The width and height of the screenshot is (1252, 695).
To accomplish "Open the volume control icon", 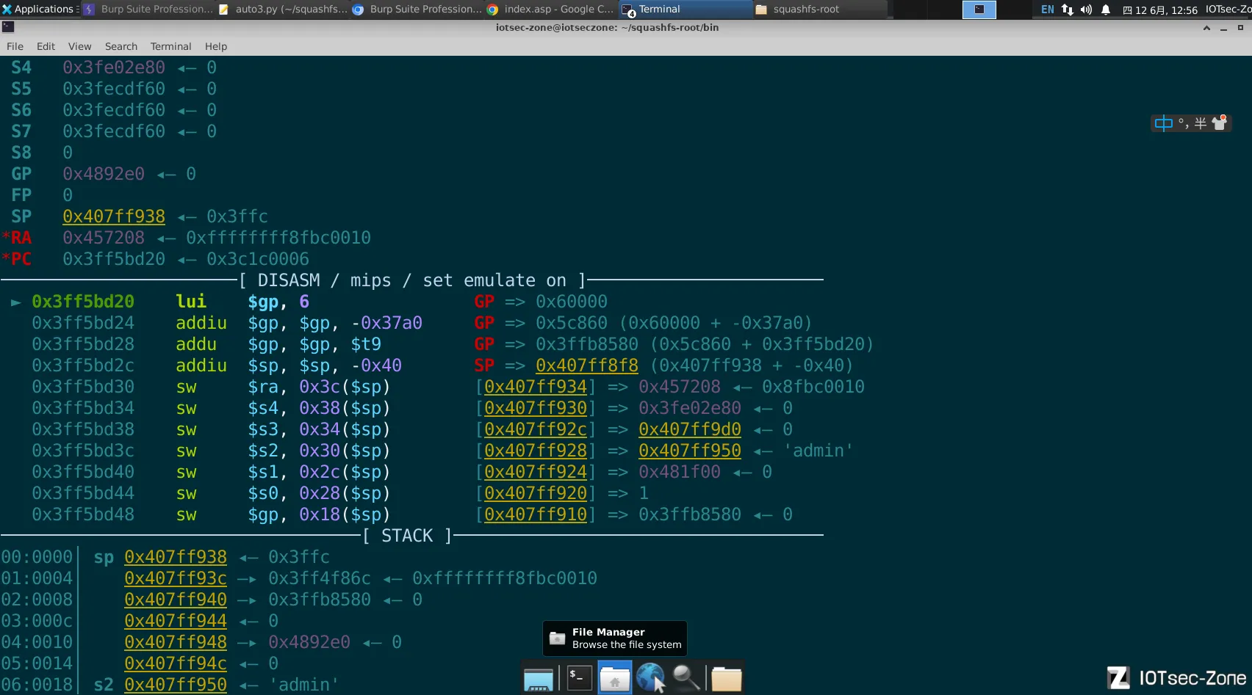I will coord(1086,10).
